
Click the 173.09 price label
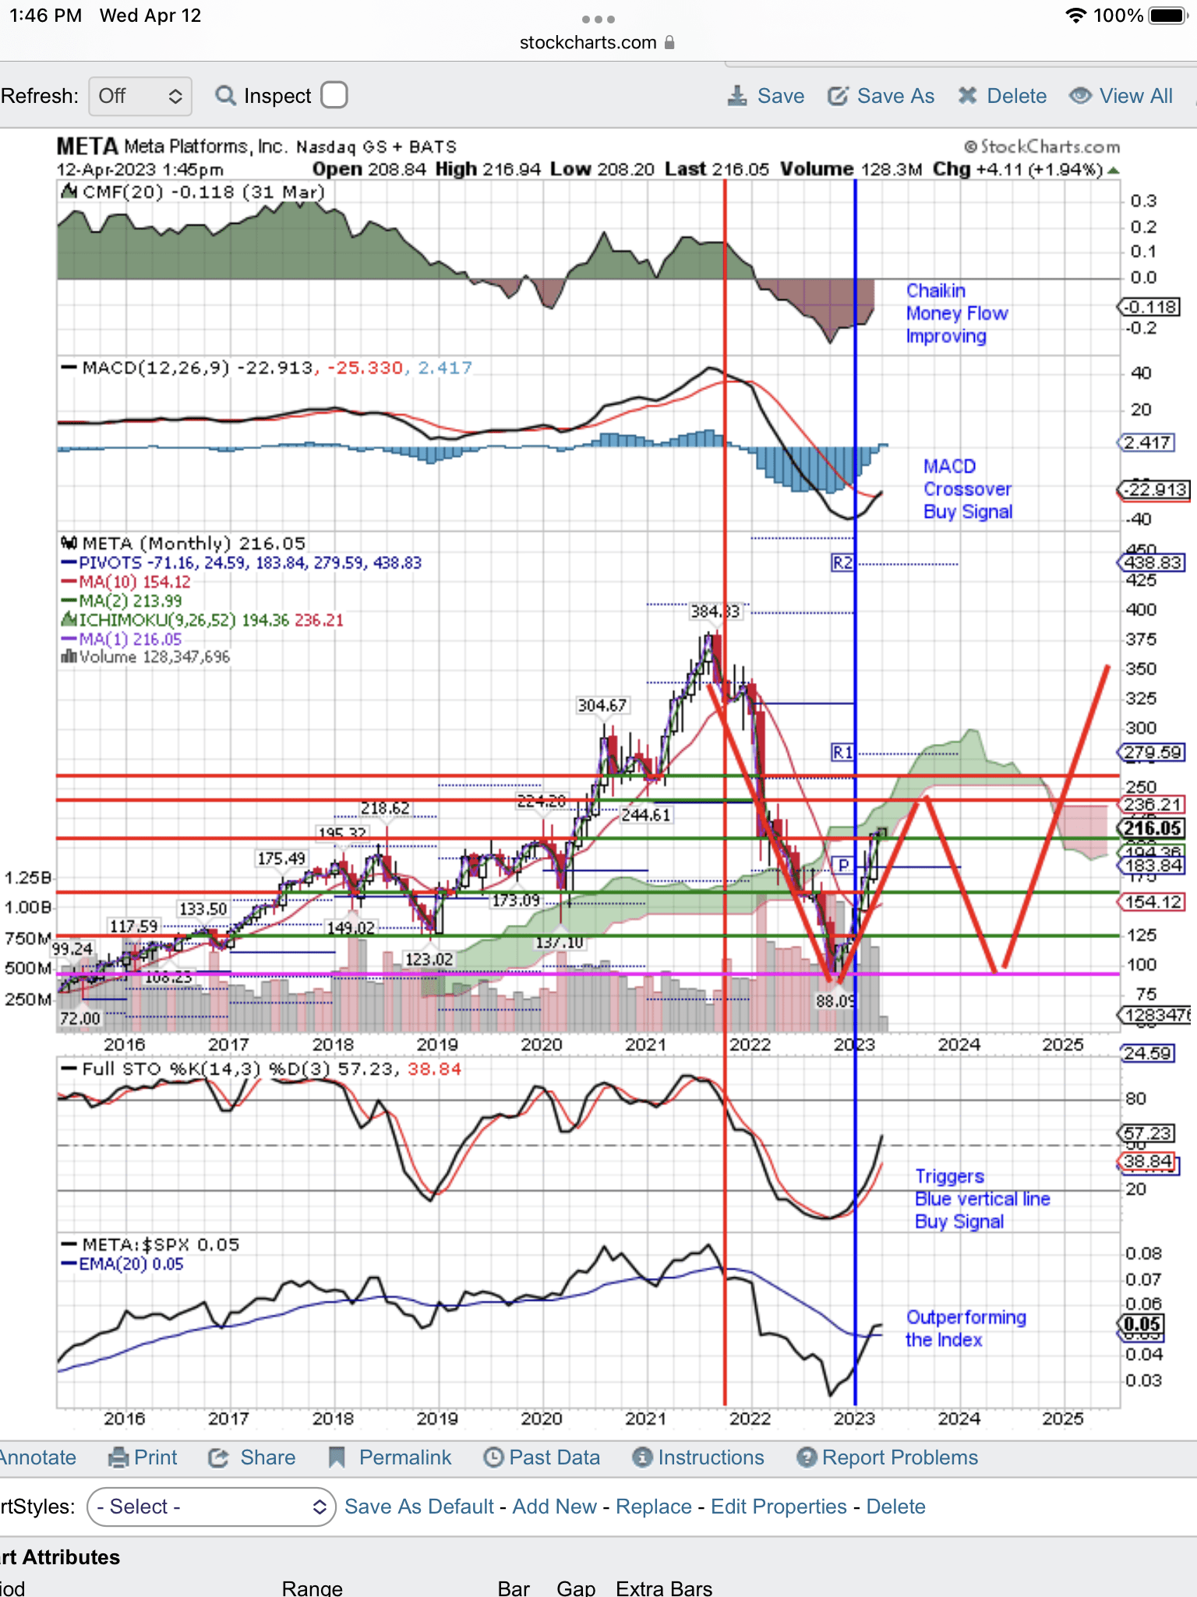coord(516,901)
